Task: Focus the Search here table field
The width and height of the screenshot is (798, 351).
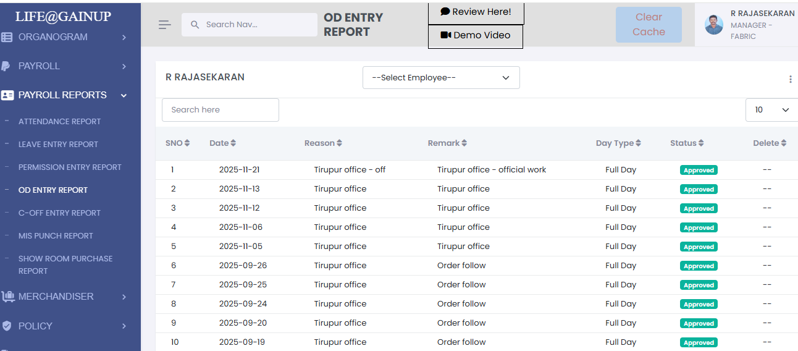Action: pyautogui.click(x=220, y=110)
